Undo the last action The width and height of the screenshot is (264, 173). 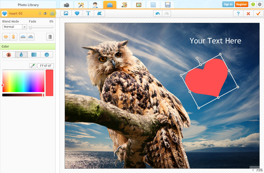point(158,14)
